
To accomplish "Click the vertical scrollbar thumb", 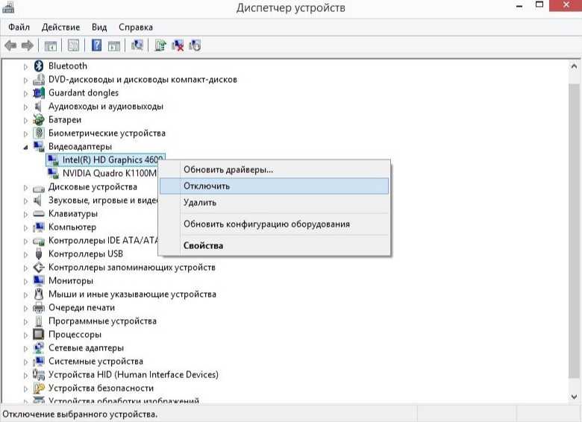I will 574,230.
